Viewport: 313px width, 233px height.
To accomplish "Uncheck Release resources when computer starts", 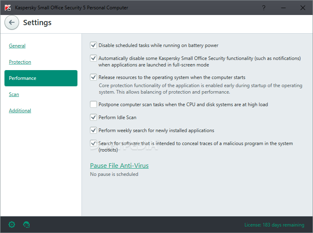I will pos(93,77).
